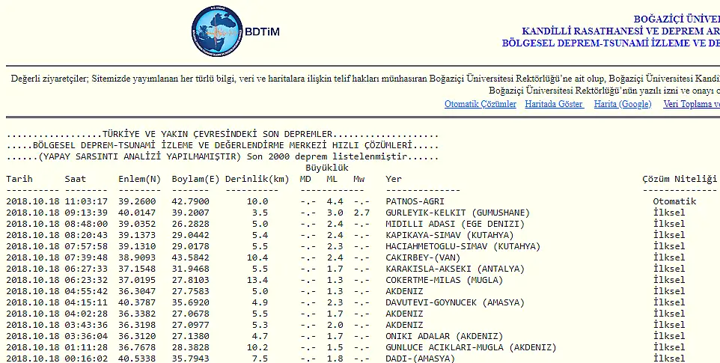Click the longitude value 26.2828
This screenshot has height=363, width=720.
pyautogui.click(x=191, y=224)
